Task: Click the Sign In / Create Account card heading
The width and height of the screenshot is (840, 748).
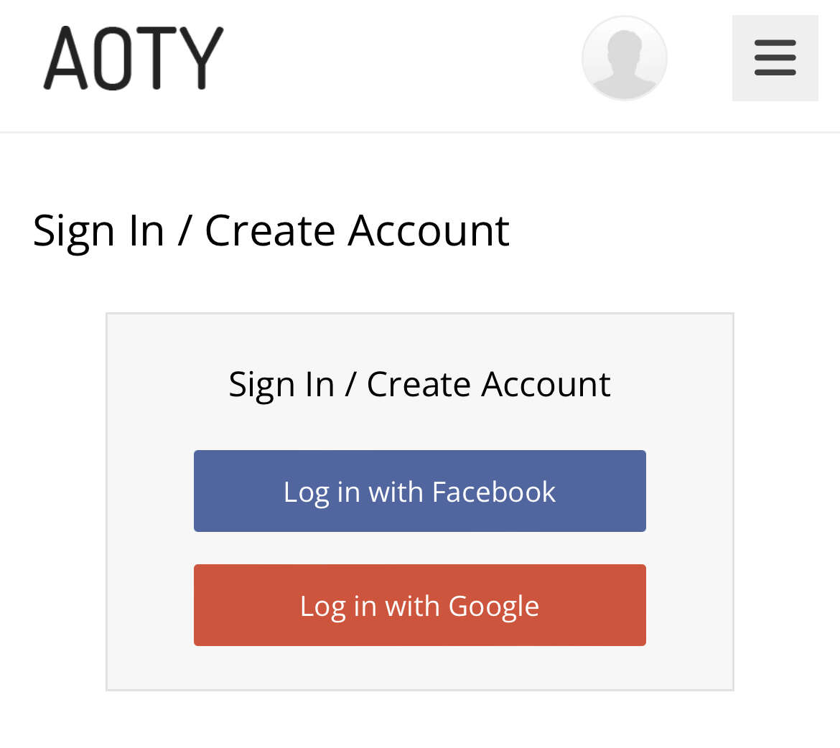Action: [x=419, y=384]
